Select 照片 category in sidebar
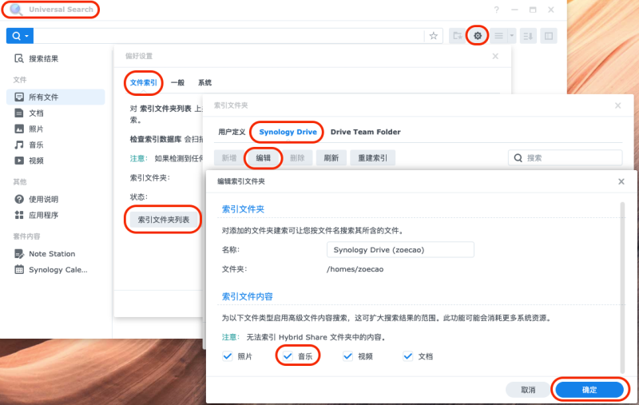 point(55,129)
